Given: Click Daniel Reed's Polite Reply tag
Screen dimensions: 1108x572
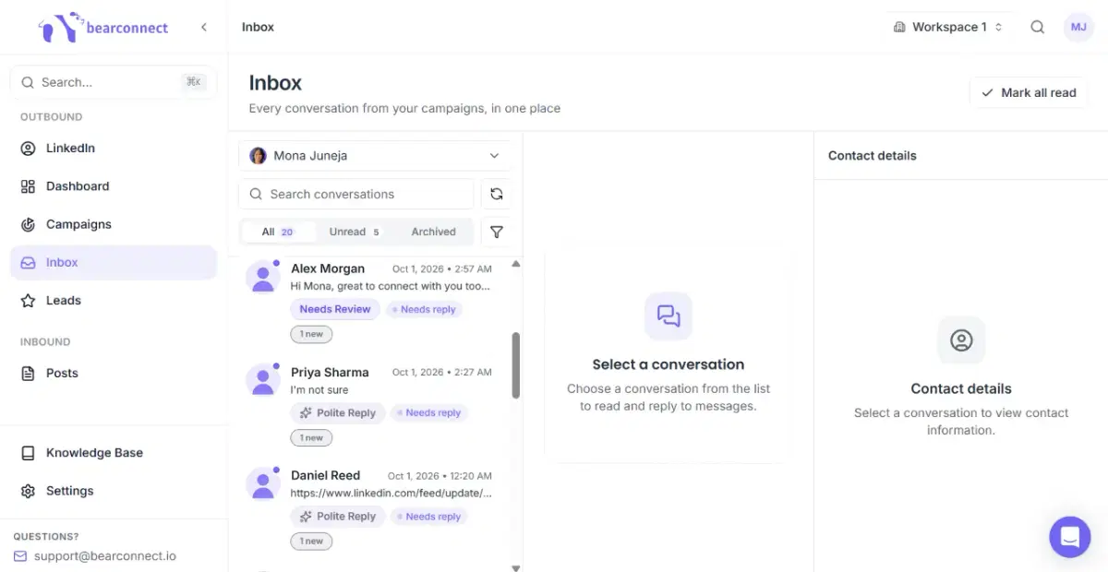Looking at the screenshot, I should tap(337, 517).
